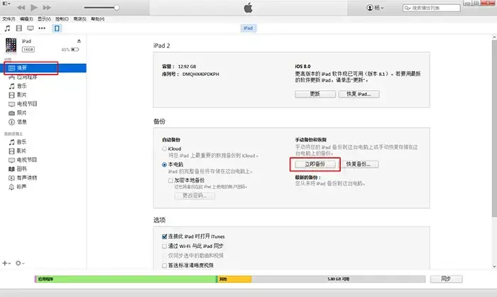Click the next track fast-forward button
Image resolution: width=497 pixels, height=297 pixels.
point(47,8)
